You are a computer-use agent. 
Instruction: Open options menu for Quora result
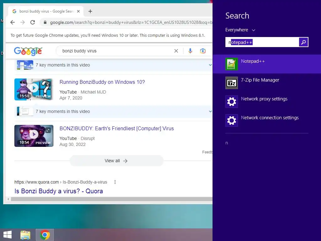coord(115,182)
